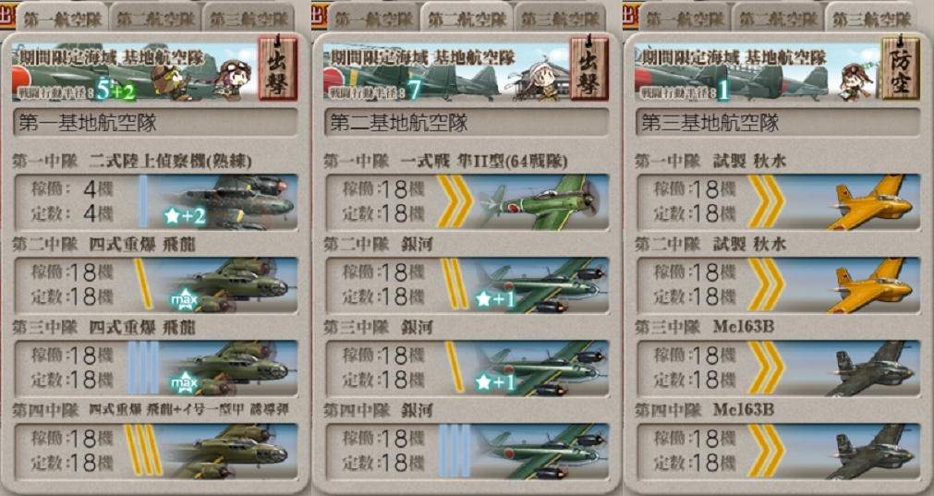
Task: Click the orange 試製 秋水 plane in 第一中隊
Action: tap(871, 202)
